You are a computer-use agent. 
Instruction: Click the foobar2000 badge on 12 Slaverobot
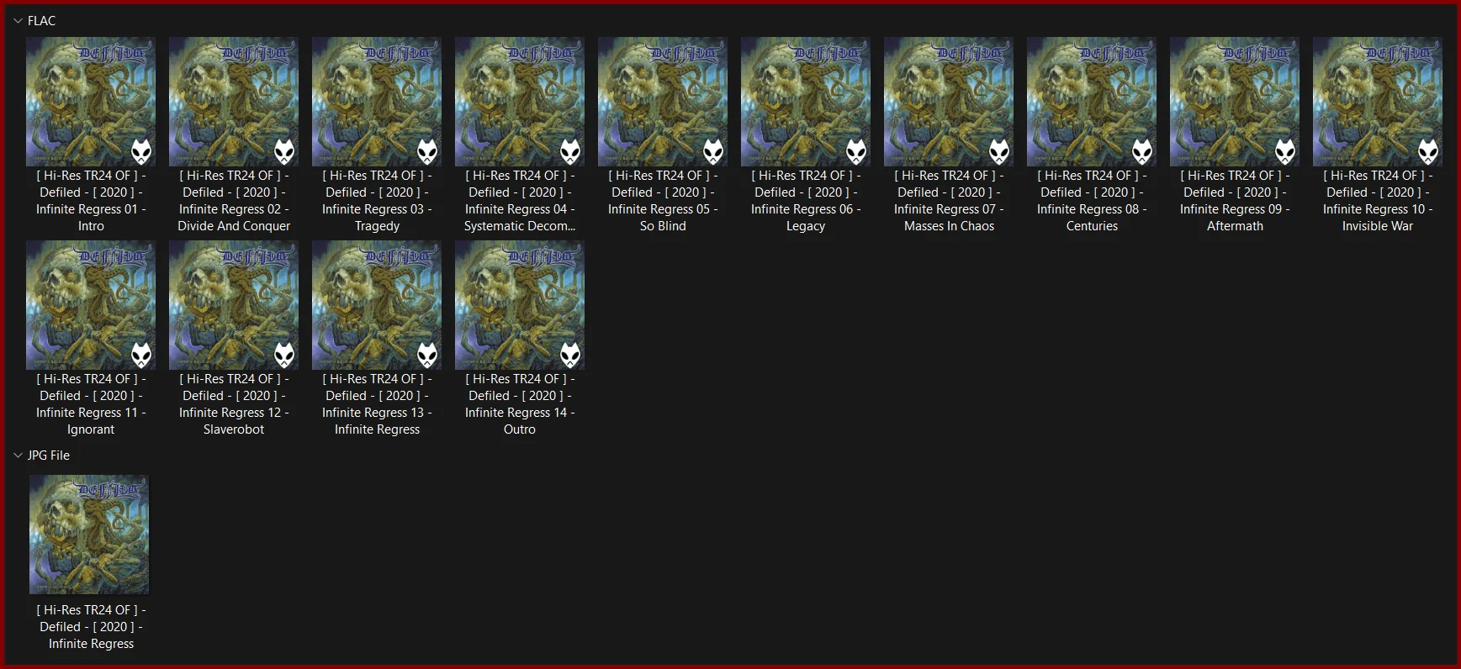(x=284, y=356)
